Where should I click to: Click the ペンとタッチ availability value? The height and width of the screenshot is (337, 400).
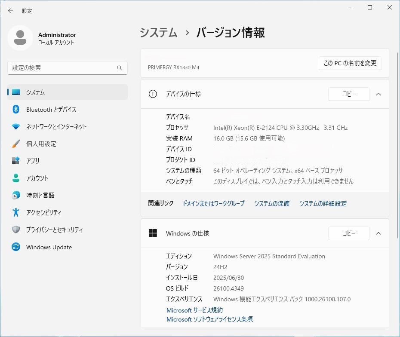(x=283, y=181)
